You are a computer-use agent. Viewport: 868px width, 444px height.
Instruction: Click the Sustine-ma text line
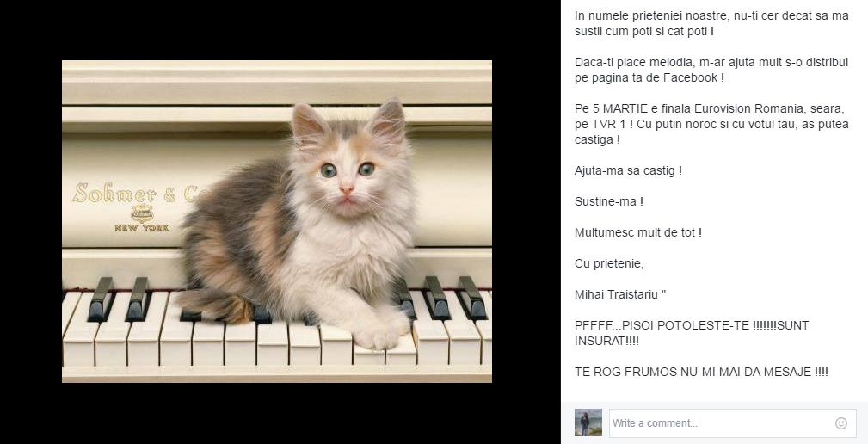(609, 201)
